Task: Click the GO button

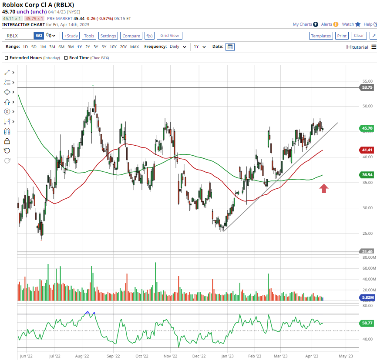Action: [39, 36]
